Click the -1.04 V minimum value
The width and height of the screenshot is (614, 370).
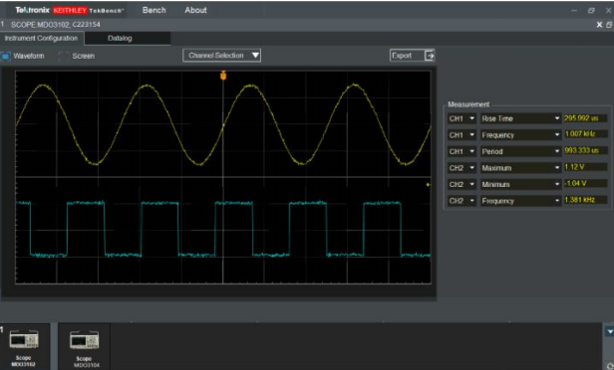pyautogui.click(x=585, y=183)
